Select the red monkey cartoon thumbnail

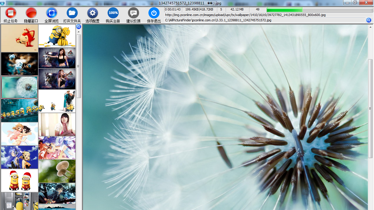tap(20, 38)
